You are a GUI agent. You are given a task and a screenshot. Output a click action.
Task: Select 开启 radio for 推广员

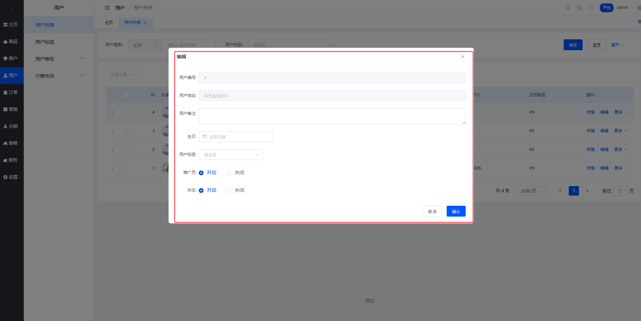(201, 173)
